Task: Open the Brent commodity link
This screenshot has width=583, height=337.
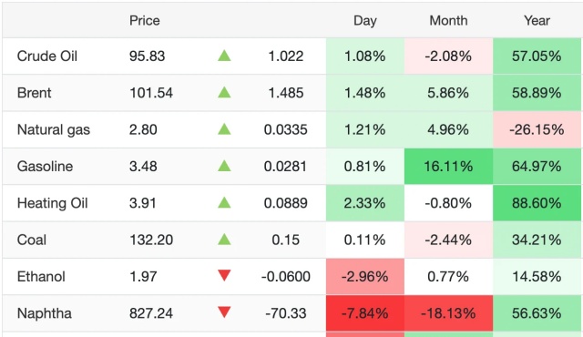Action: (x=35, y=93)
